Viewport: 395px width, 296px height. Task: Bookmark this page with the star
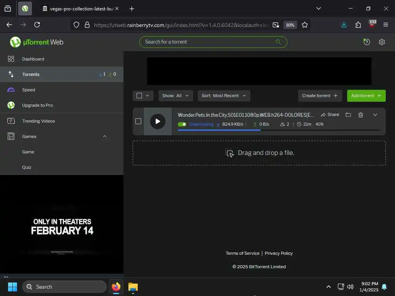(305, 25)
